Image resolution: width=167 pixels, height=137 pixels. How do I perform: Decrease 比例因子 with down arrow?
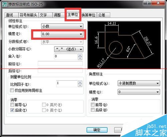click(80, 85)
